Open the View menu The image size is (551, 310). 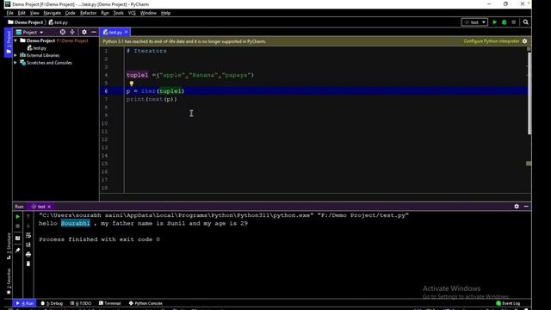click(x=34, y=13)
